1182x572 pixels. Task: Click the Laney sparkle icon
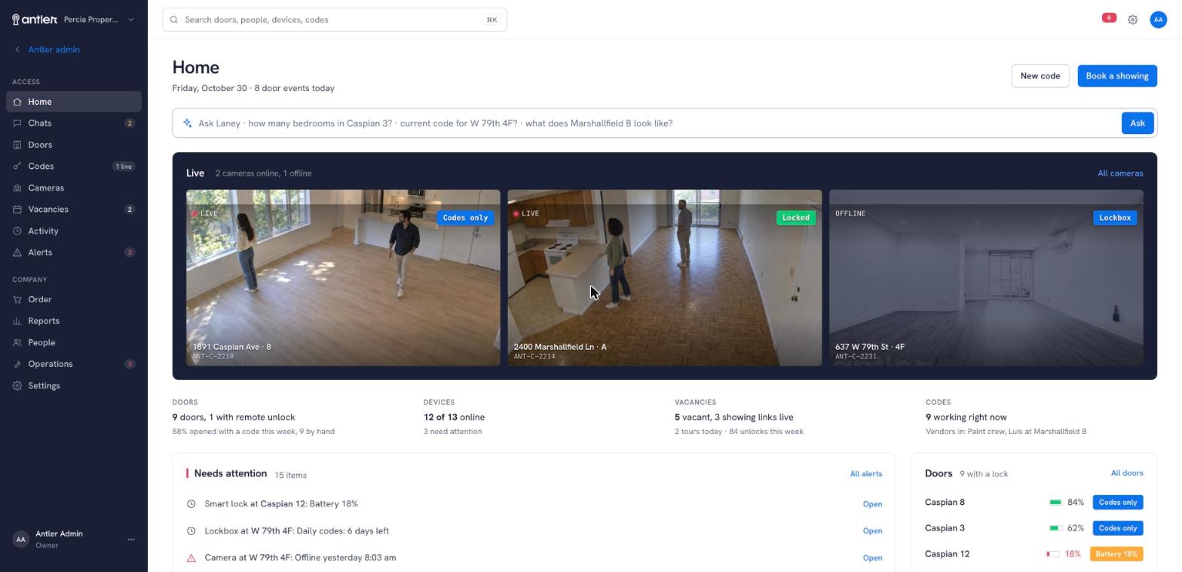(x=187, y=123)
